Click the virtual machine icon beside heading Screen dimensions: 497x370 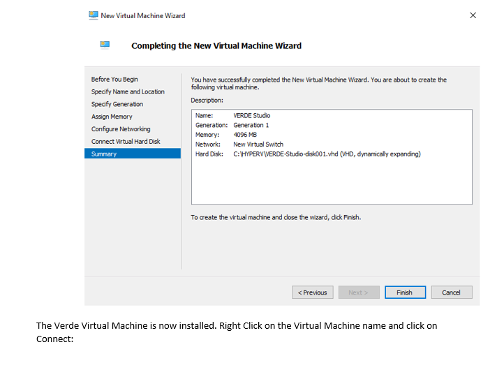(x=105, y=45)
